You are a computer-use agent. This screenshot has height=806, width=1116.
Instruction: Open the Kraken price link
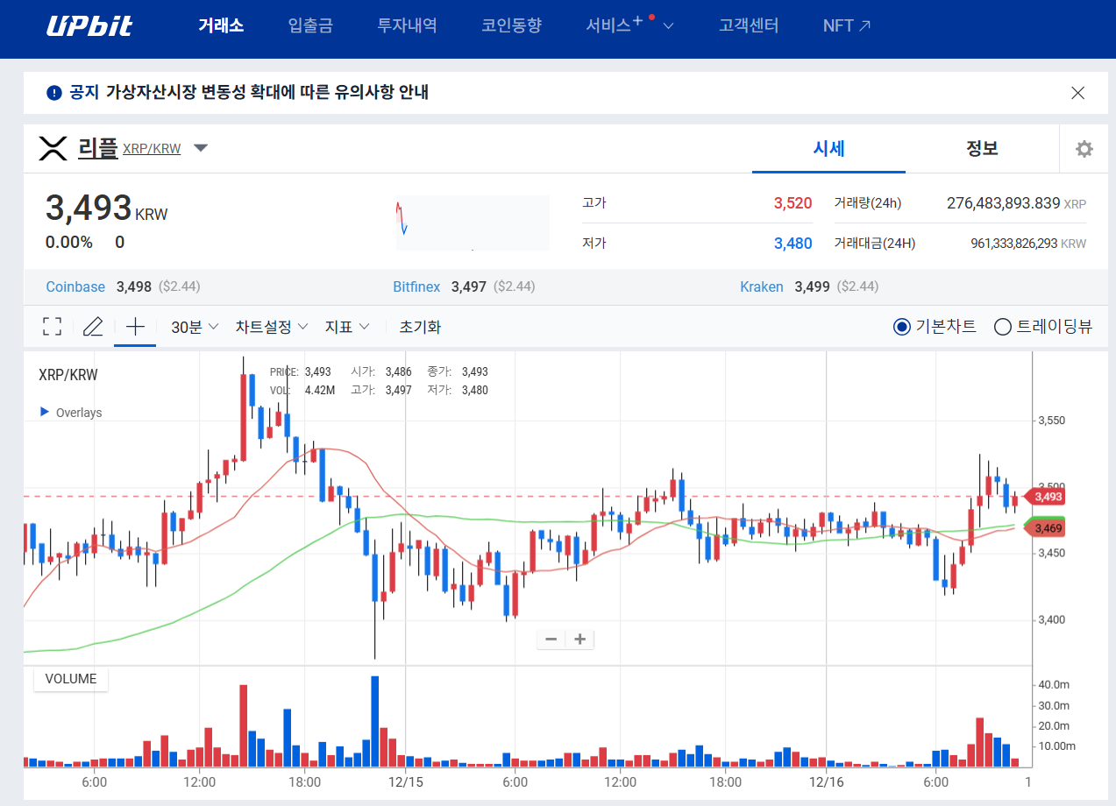click(x=762, y=286)
